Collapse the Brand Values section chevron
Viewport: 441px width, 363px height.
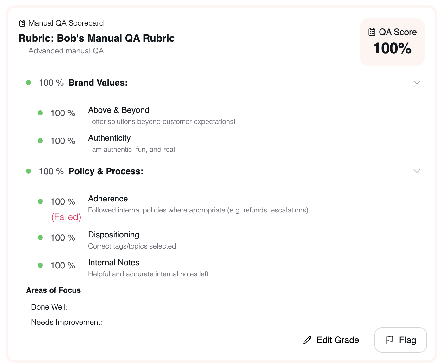417,83
